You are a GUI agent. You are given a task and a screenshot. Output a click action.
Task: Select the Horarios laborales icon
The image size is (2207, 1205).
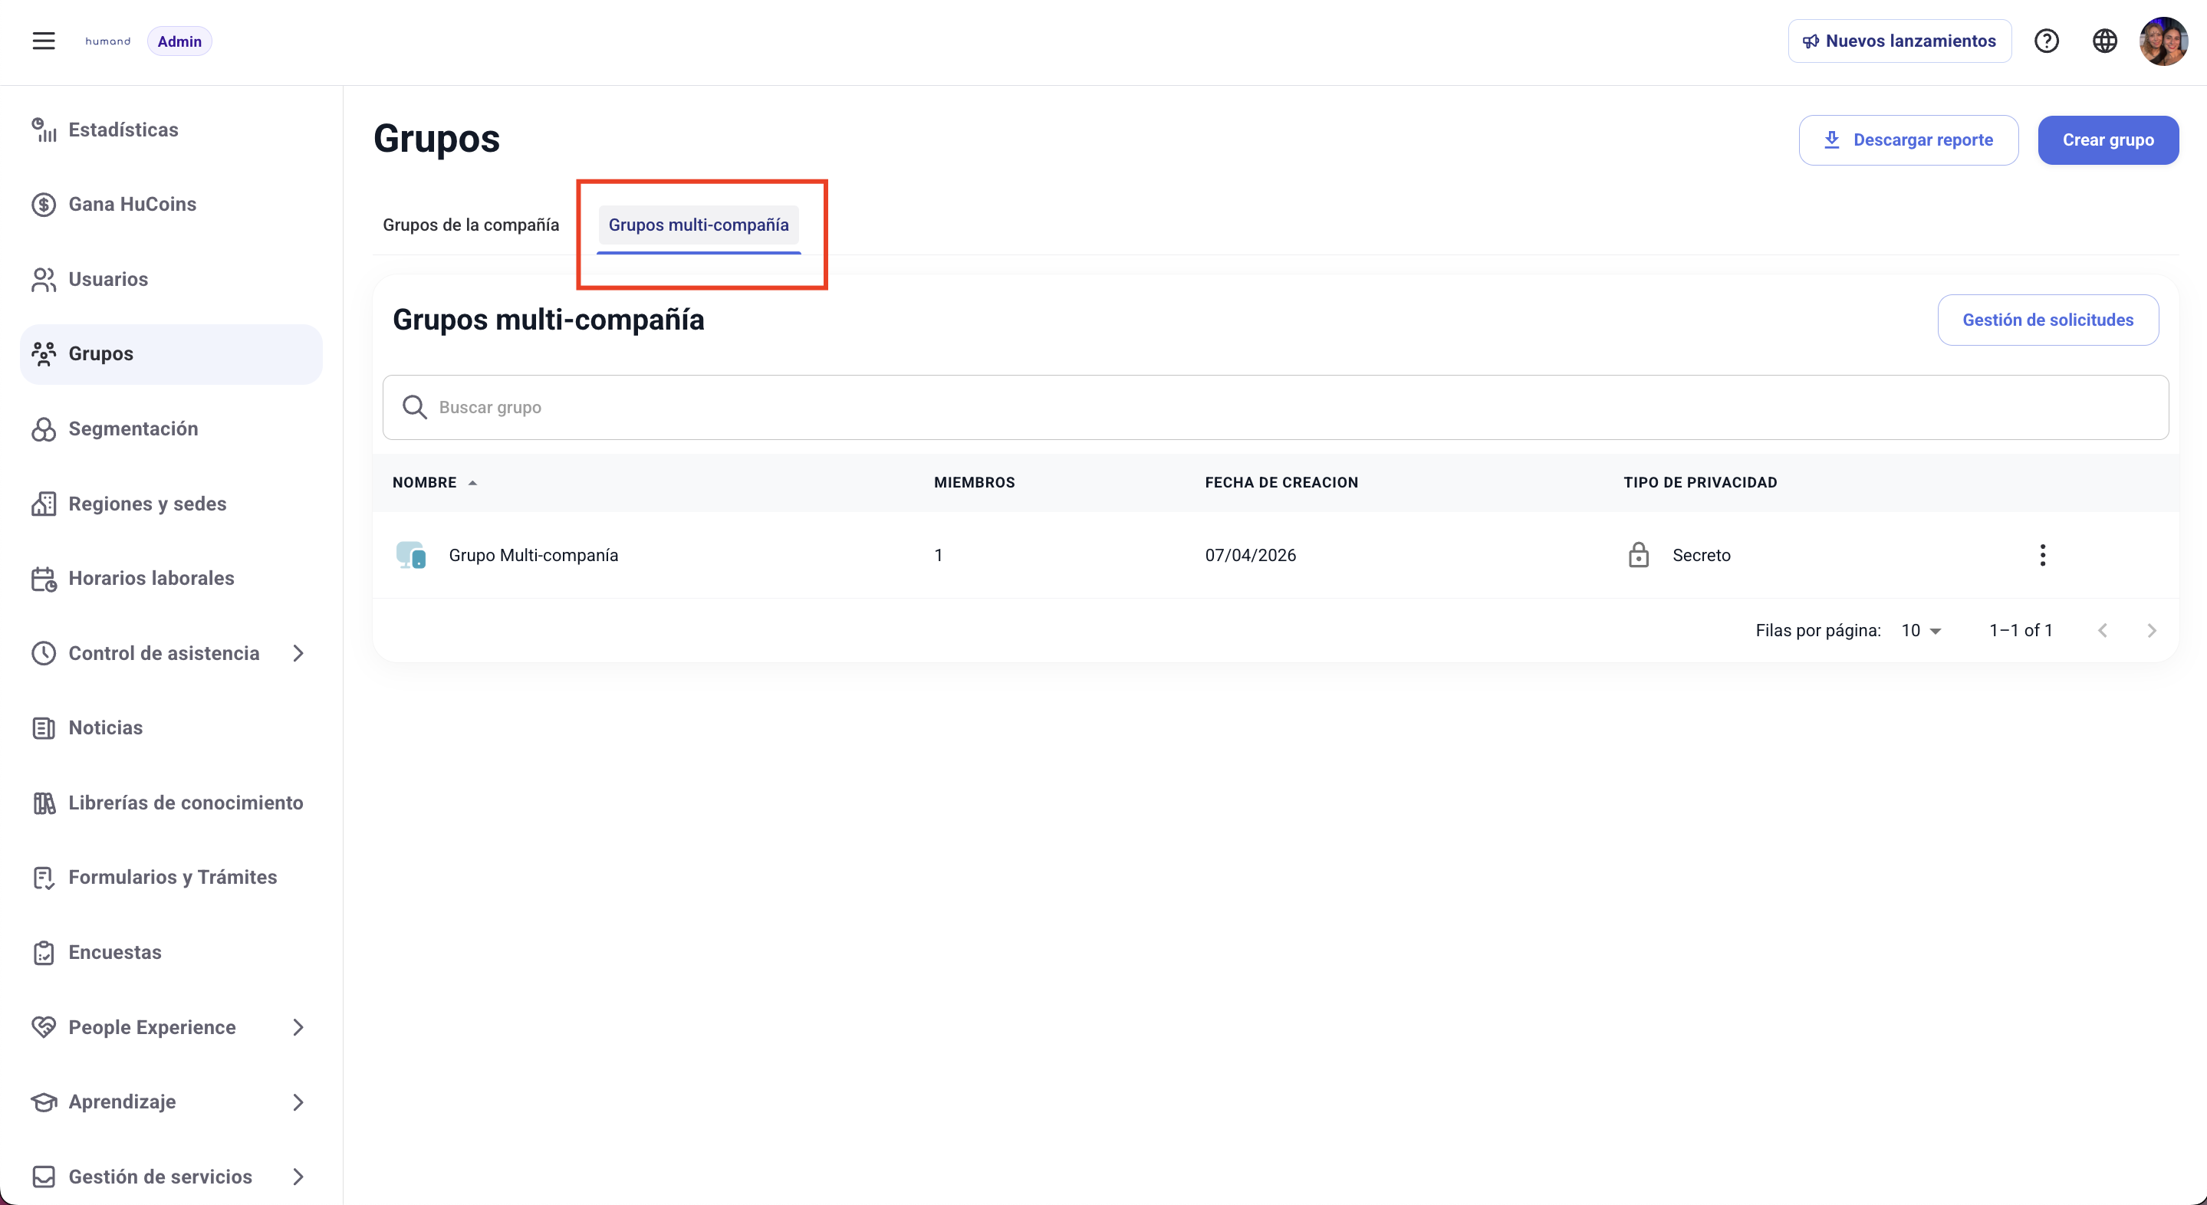point(44,578)
